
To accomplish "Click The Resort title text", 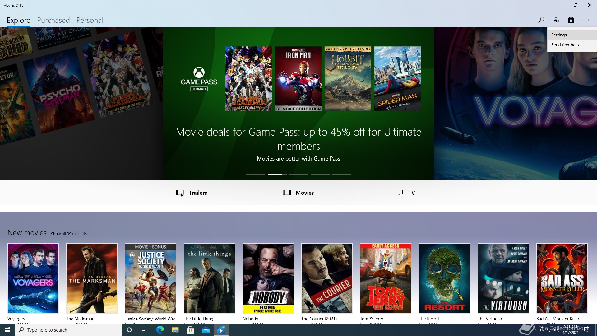I will coord(429,319).
